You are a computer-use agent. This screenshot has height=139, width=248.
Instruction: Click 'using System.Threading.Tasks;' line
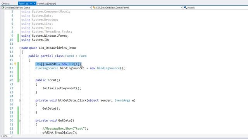click(47, 32)
